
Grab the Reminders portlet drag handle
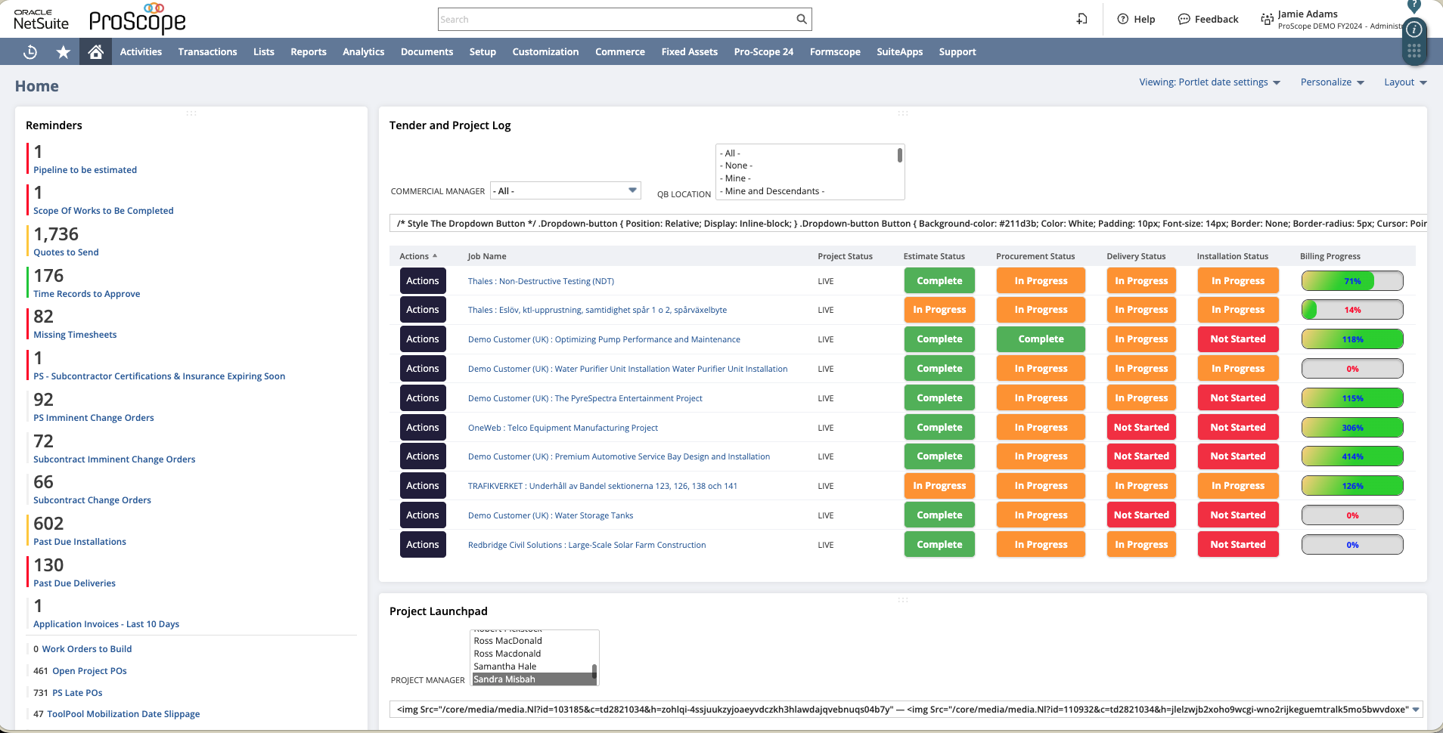191,113
